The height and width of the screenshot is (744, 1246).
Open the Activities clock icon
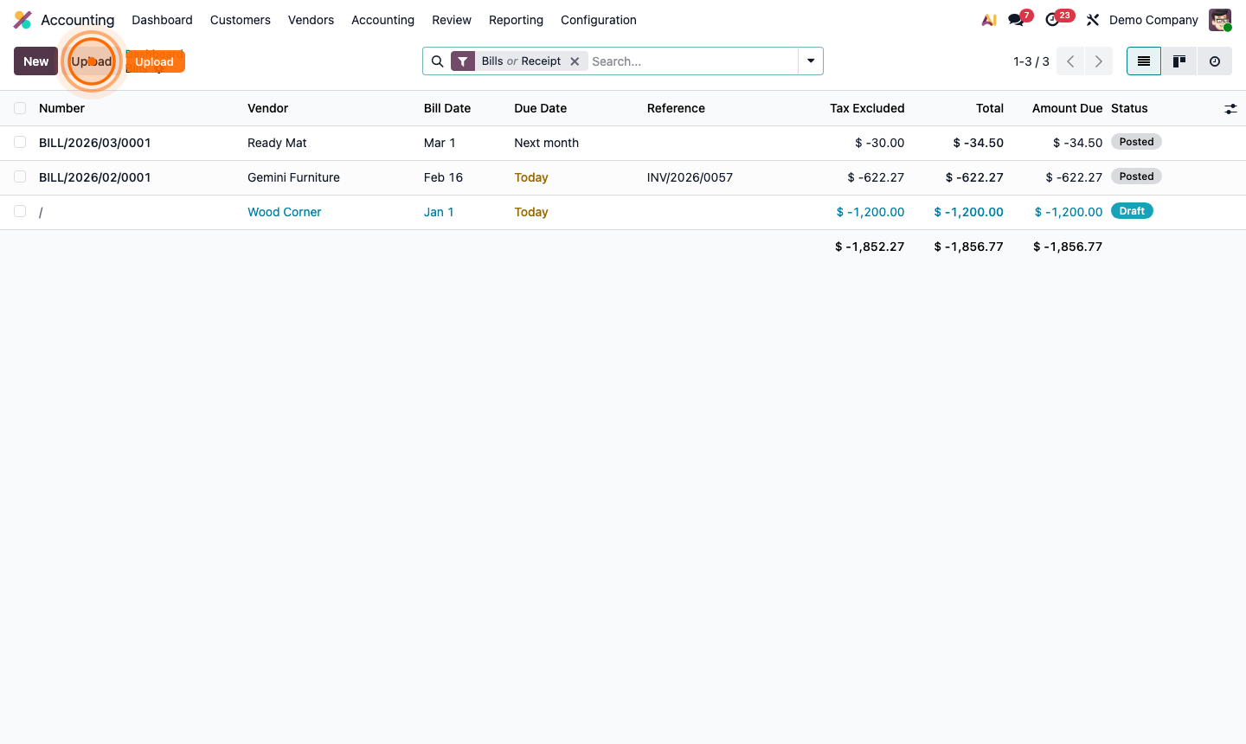click(x=1054, y=19)
